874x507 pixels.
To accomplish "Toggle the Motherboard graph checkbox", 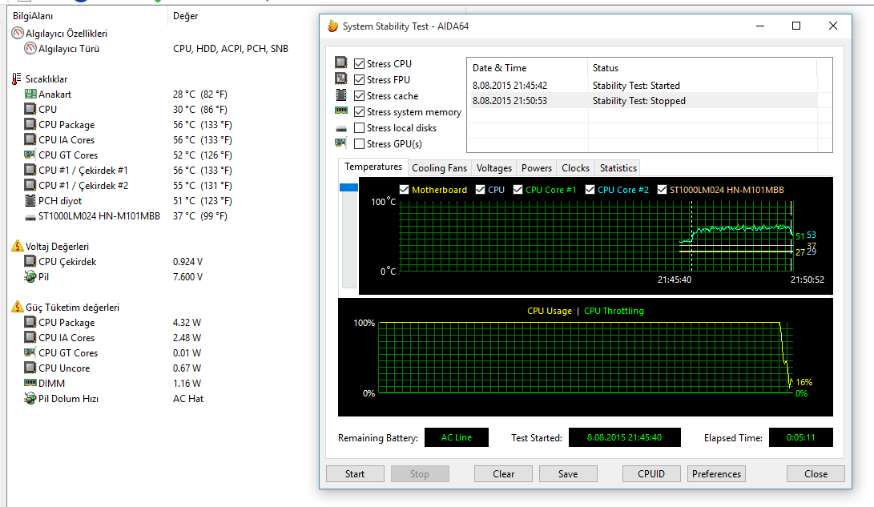I will (404, 190).
